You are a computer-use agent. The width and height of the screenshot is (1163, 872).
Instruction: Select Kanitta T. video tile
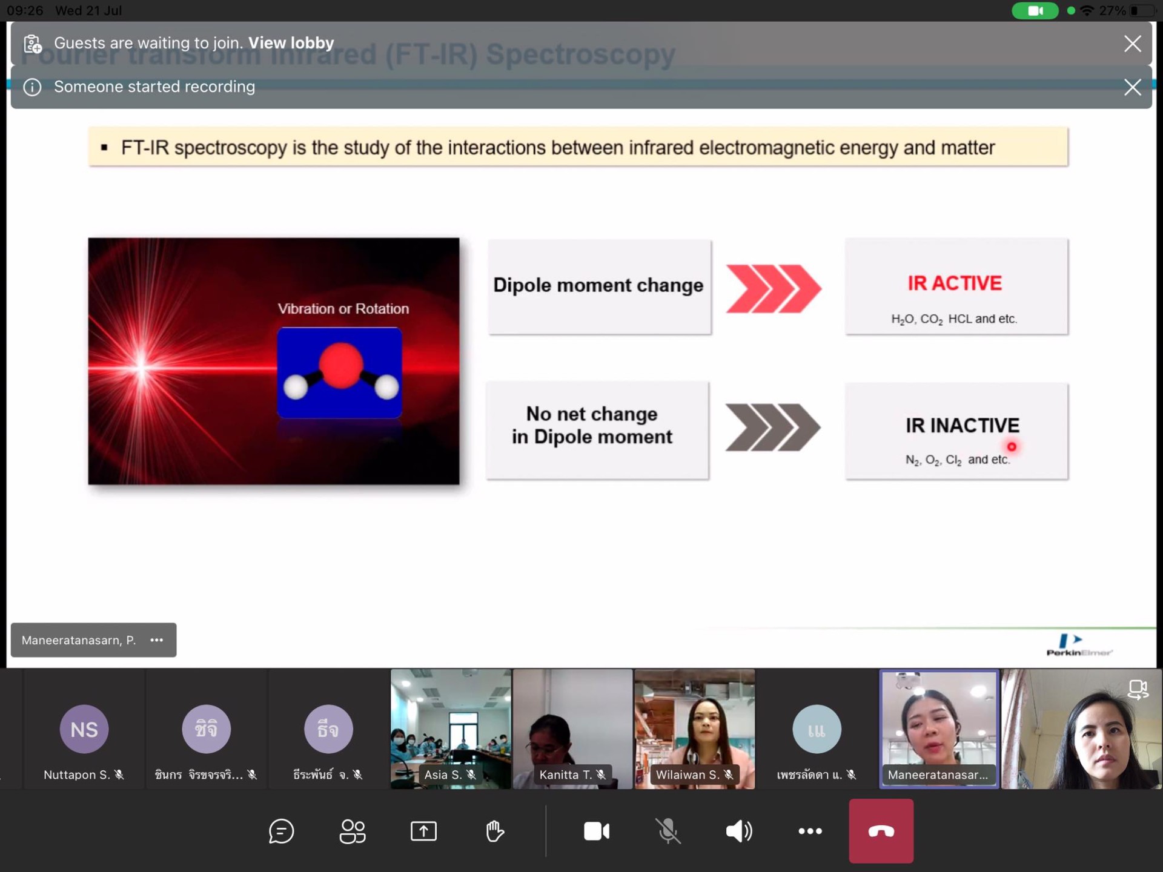tap(572, 729)
